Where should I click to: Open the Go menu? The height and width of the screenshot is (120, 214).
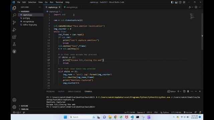click(x=46, y=2)
